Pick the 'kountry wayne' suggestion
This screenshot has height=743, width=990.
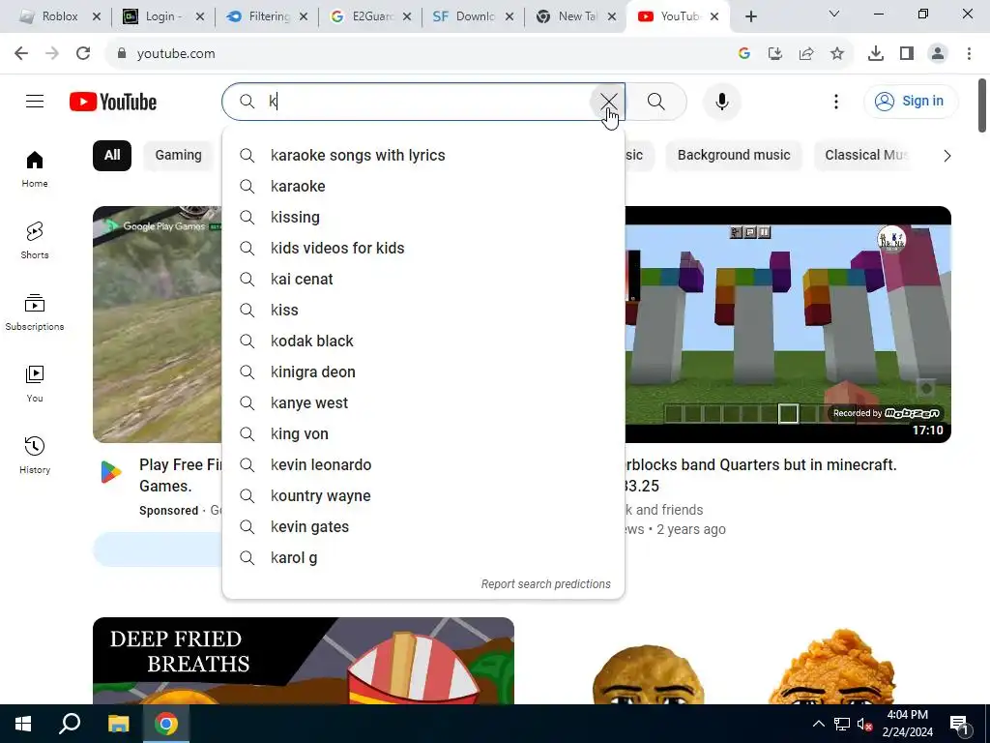tap(423, 496)
